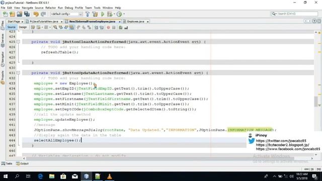Collapse jButtonUpdateActionPerformed code fold
Image resolution: width=322 pixels, height=181 pixels.
point(18,73)
